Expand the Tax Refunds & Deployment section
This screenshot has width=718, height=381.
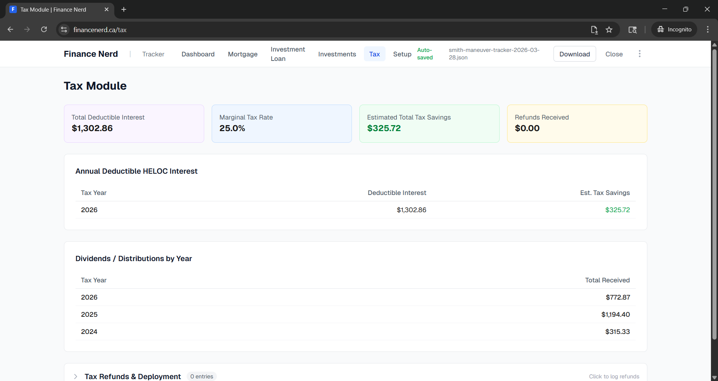click(x=75, y=377)
